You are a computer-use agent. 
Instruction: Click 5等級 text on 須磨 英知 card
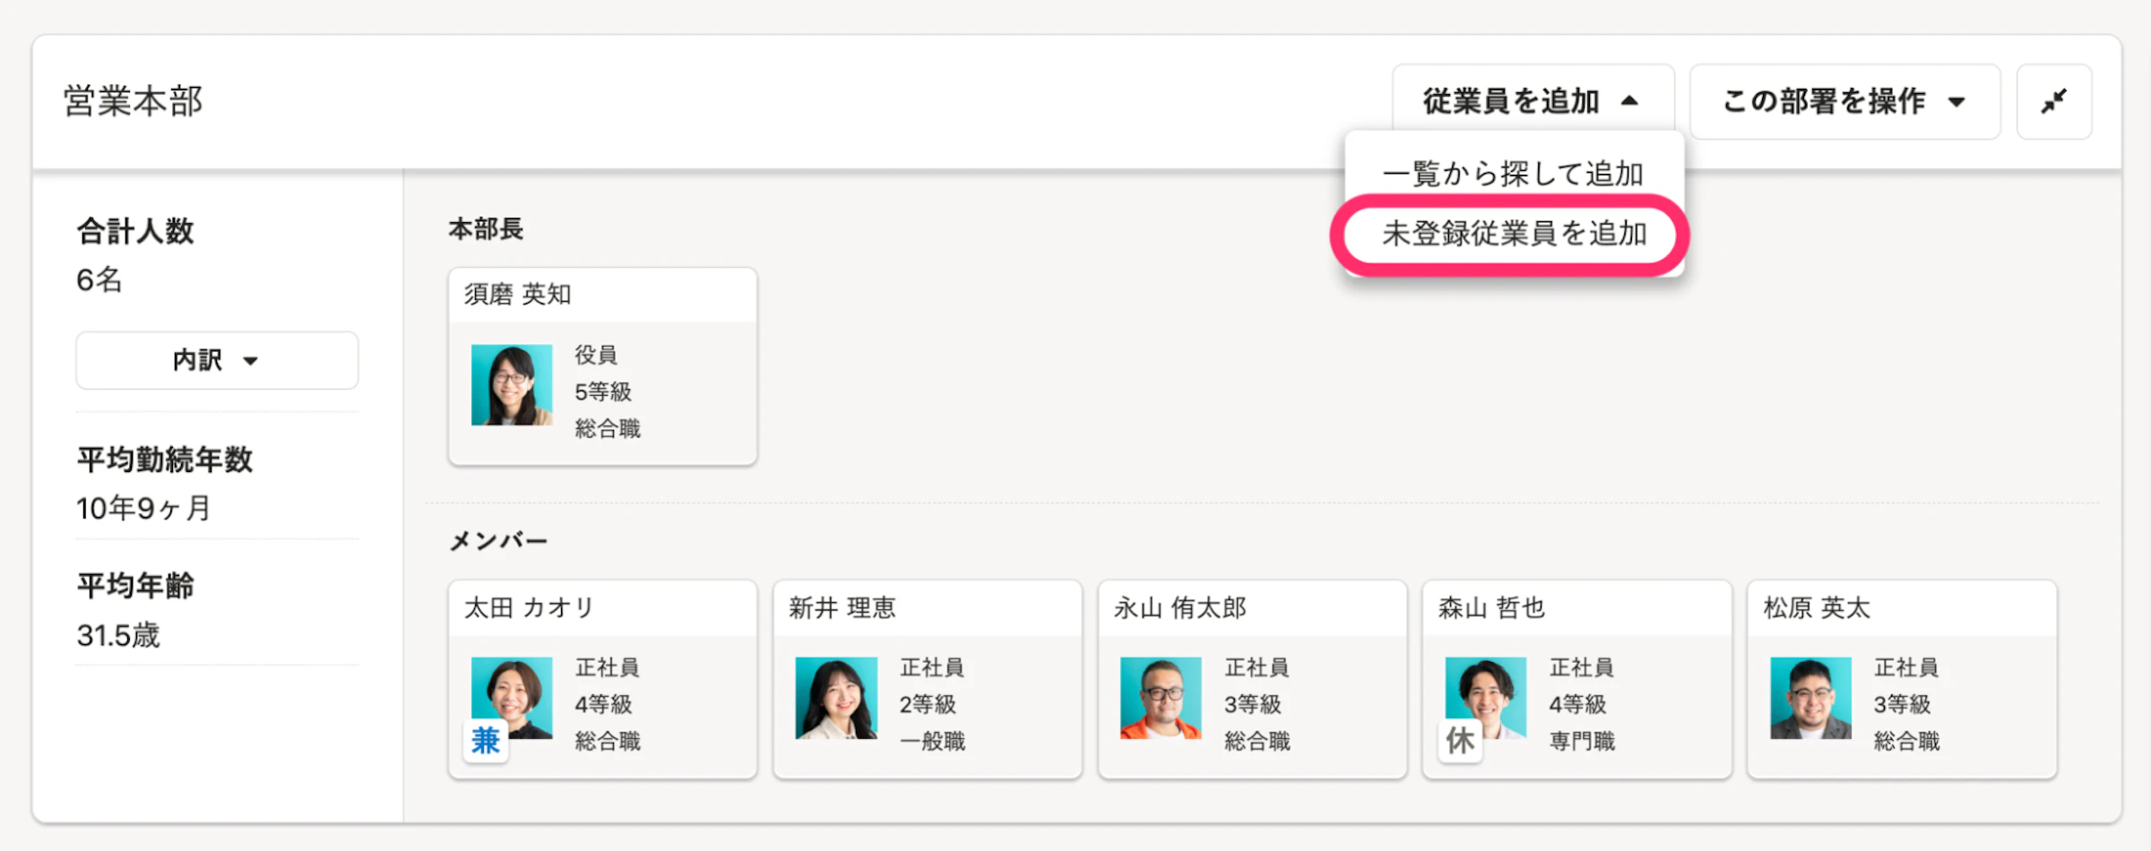[603, 391]
